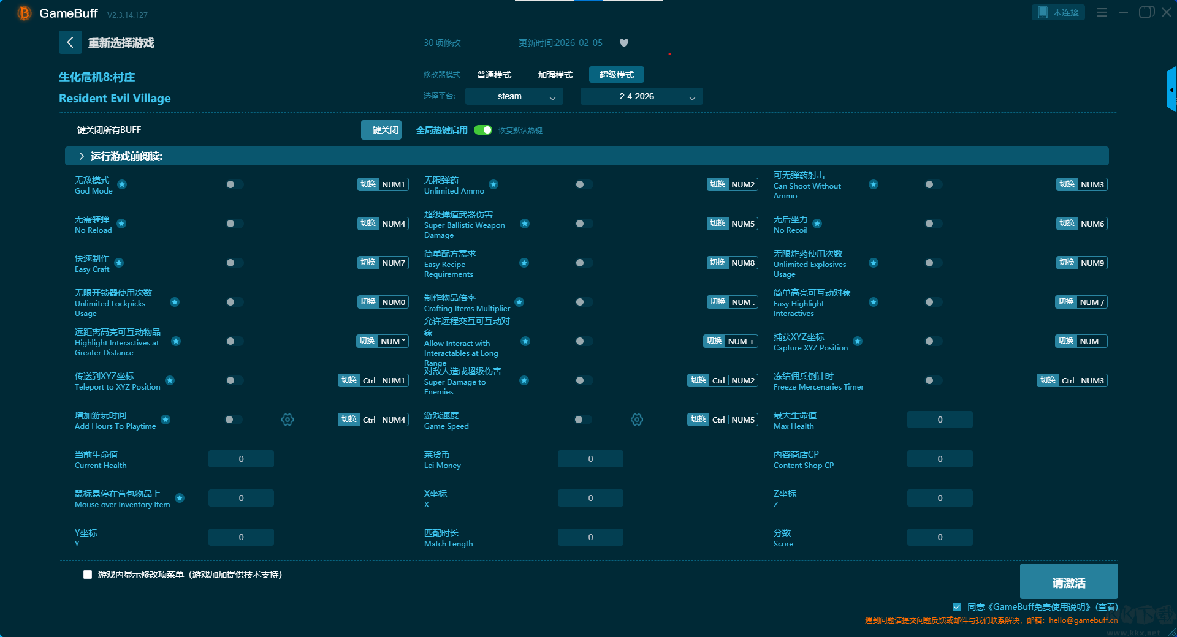Enable the God Mode toggle
This screenshot has height=637, width=1177.
(234, 184)
